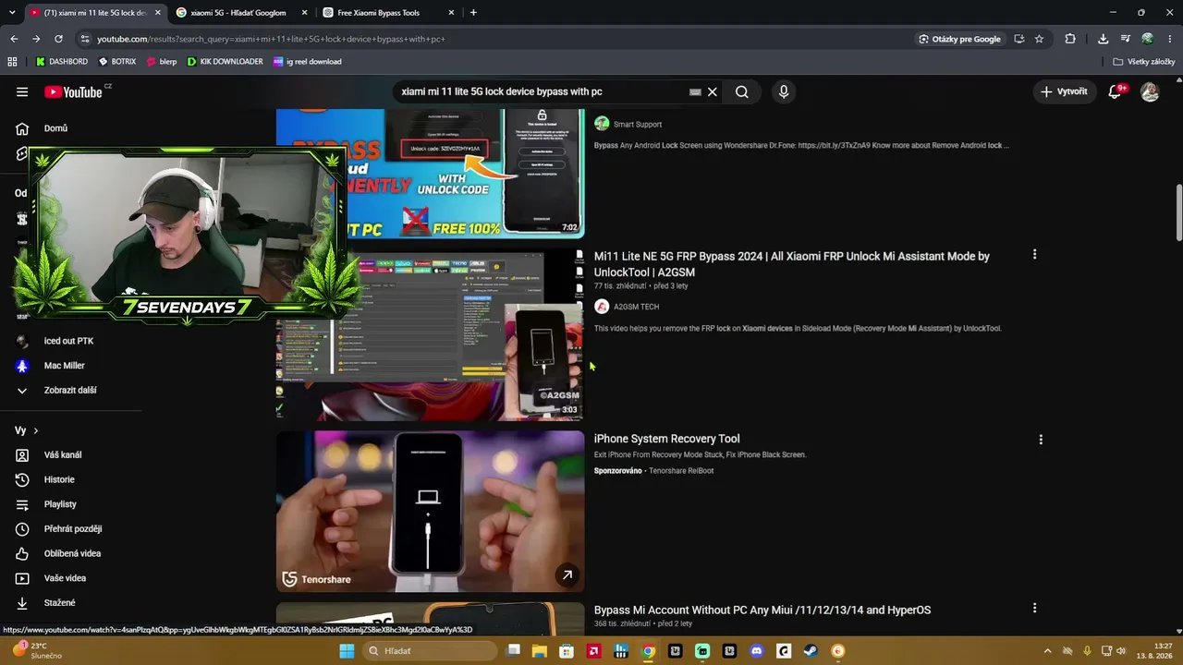The height and width of the screenshot is (665, 1183).
Task: Open Discord from the taskbar
Action: point(757,651)
